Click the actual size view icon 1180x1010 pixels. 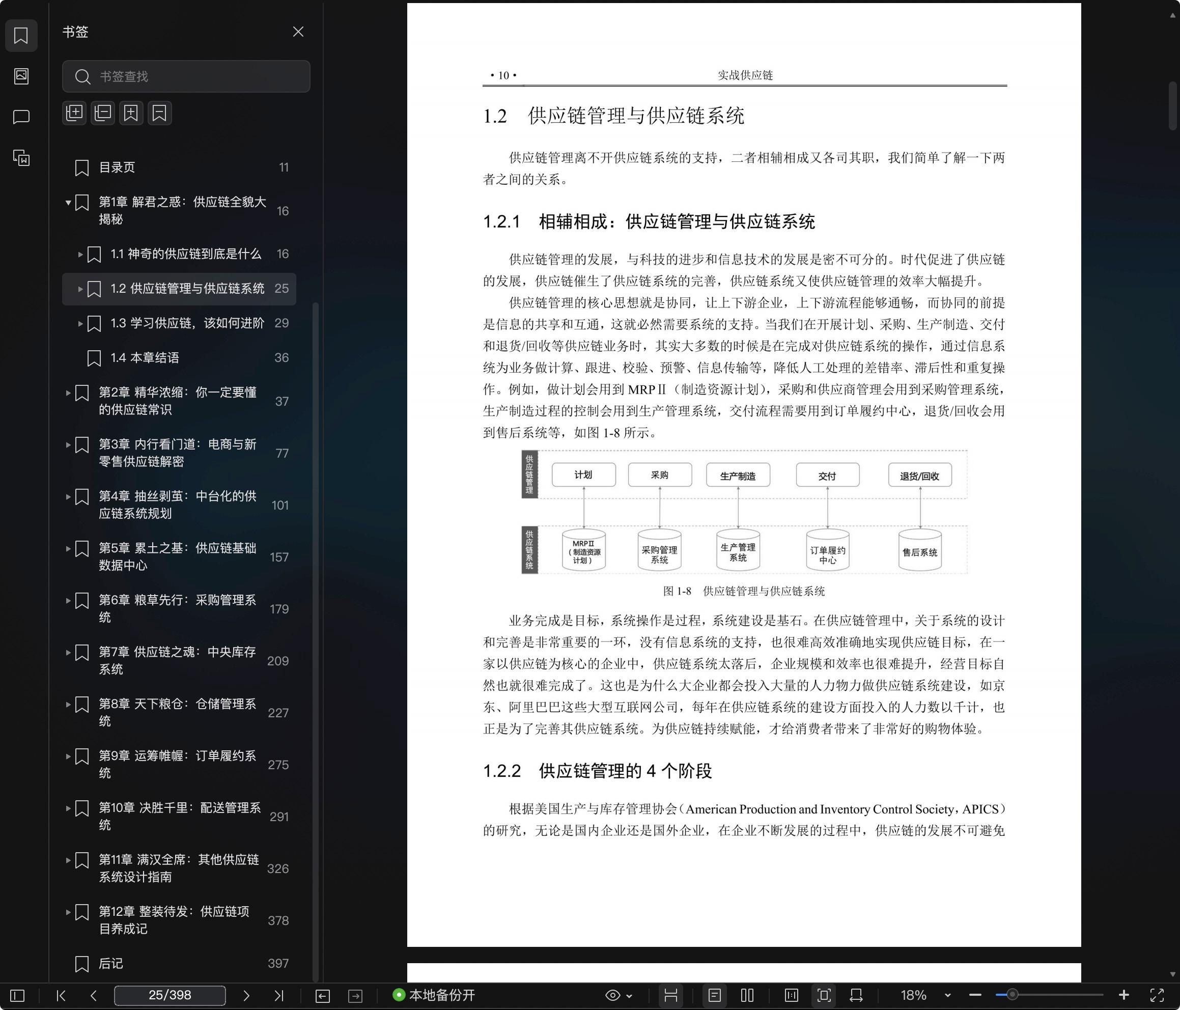(791, 995)
